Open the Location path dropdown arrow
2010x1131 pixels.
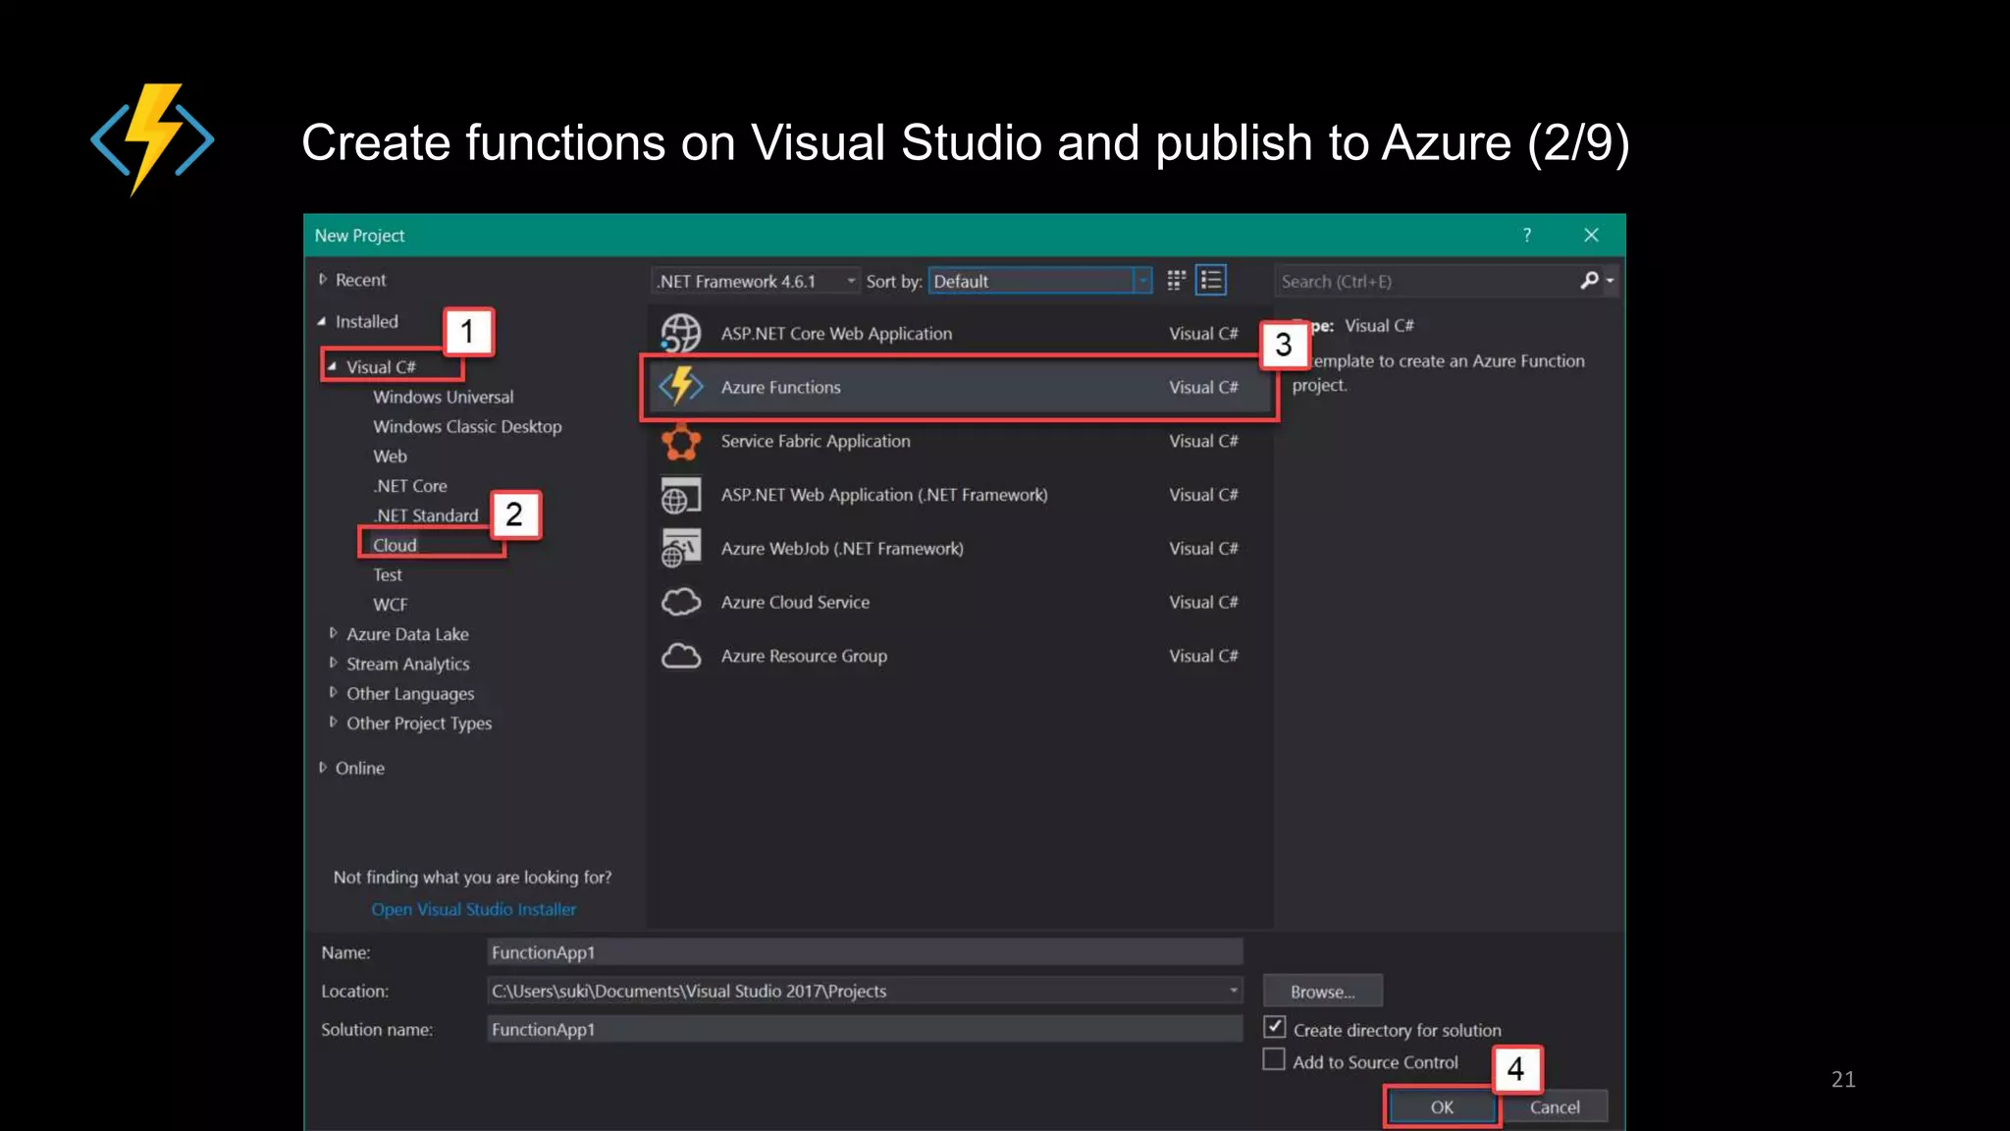pyautogui.click(x=1233, y=991)
